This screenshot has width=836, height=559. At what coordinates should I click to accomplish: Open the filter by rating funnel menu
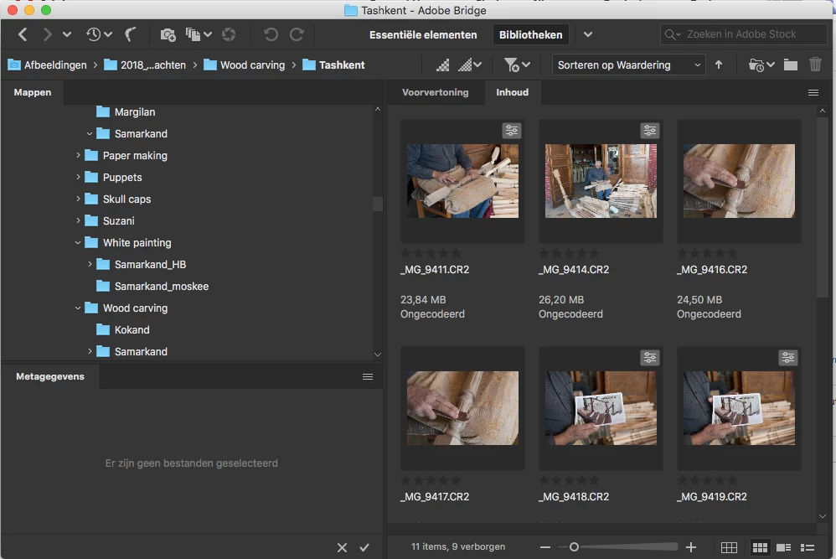tap(517, 65)
